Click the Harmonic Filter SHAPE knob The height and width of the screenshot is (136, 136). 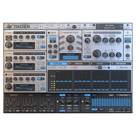click(70, 39)
